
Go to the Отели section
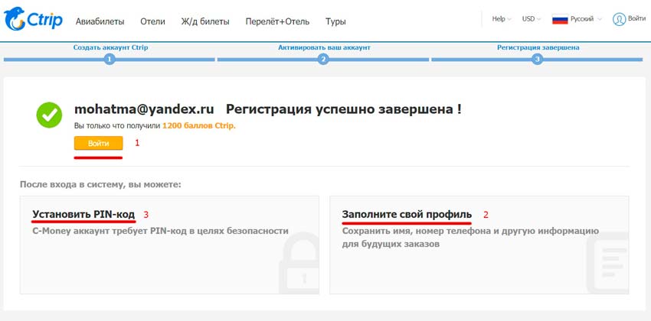(x=152, y=21)
